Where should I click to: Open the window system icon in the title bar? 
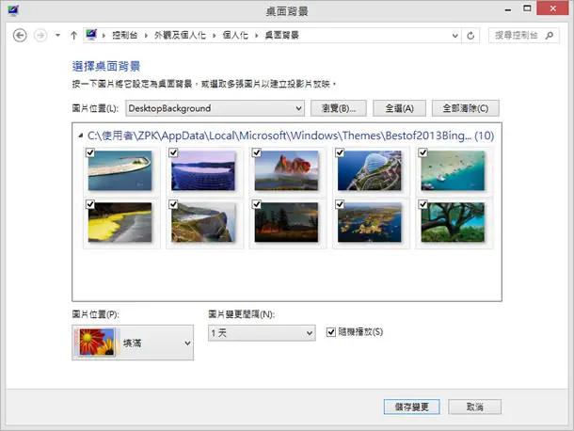click(13, 10)
